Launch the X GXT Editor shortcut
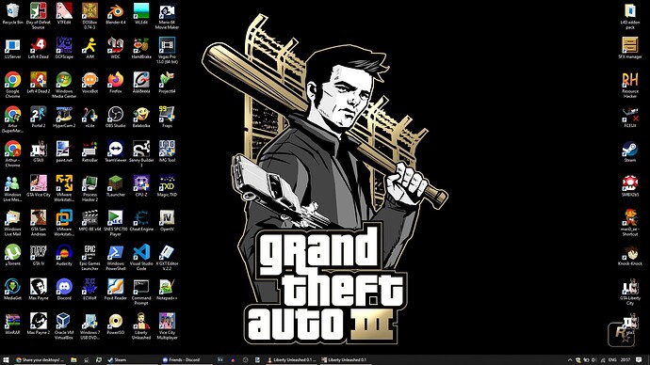Image resolution: width=650 pixels, height=365 pixels. (167, 257)
